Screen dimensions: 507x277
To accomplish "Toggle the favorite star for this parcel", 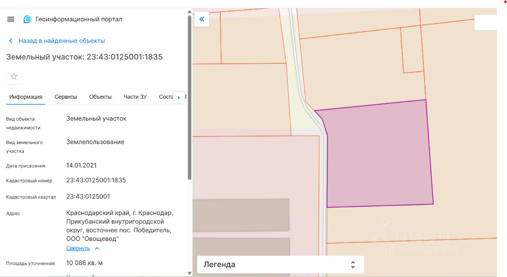I will (14, 76).
